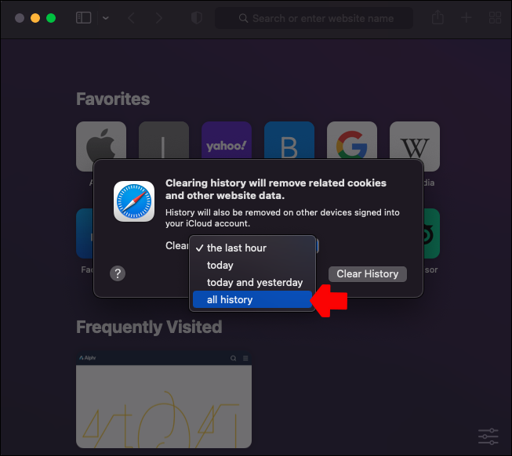
Task: Toggle the Safari sidebar button
Action: click(83, 18)
